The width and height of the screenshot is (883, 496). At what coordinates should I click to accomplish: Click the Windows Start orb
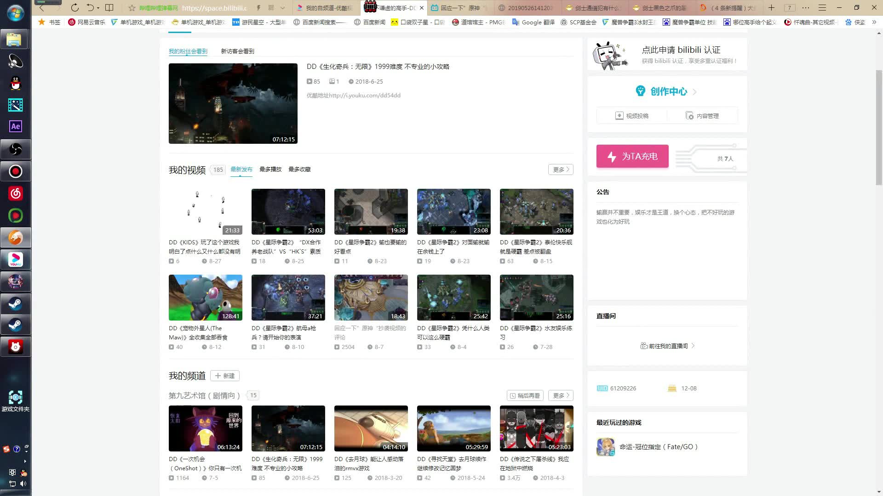click(15, 13)
